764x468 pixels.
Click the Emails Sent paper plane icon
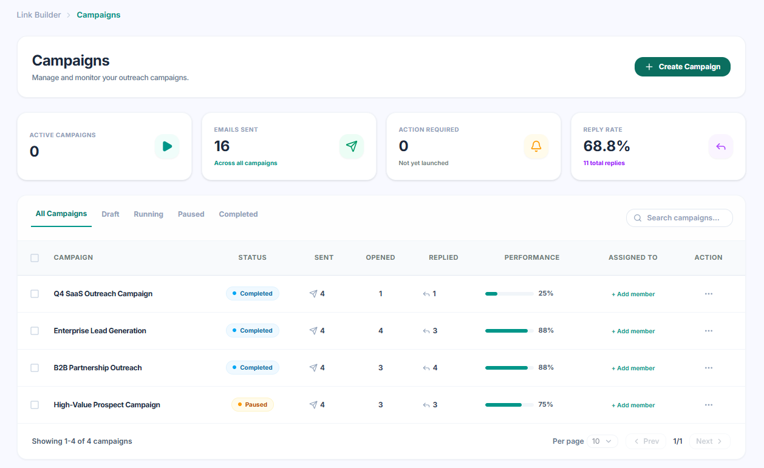click(352, 146)
